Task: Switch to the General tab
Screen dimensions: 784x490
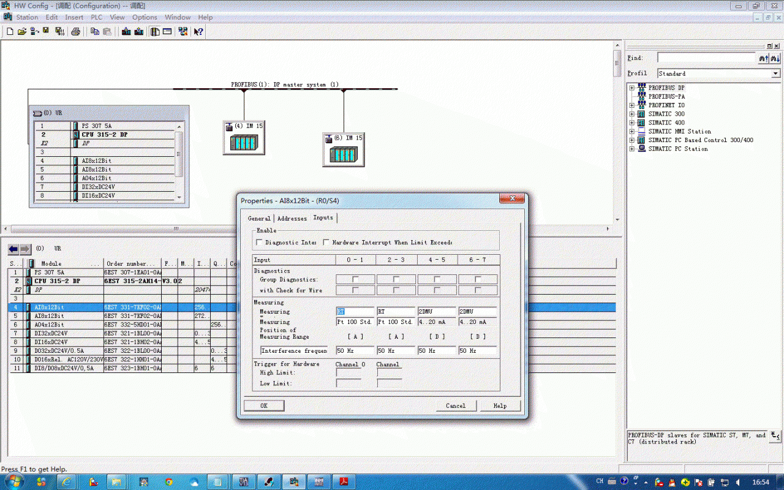Action: (x=259, y=218)
